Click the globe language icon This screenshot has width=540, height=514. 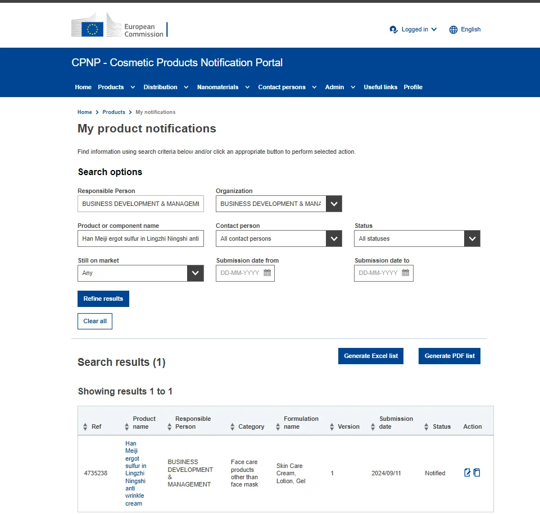click(453, 30)
